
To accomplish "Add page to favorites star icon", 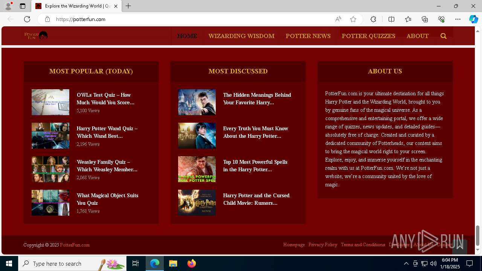I will pos(353,19).
